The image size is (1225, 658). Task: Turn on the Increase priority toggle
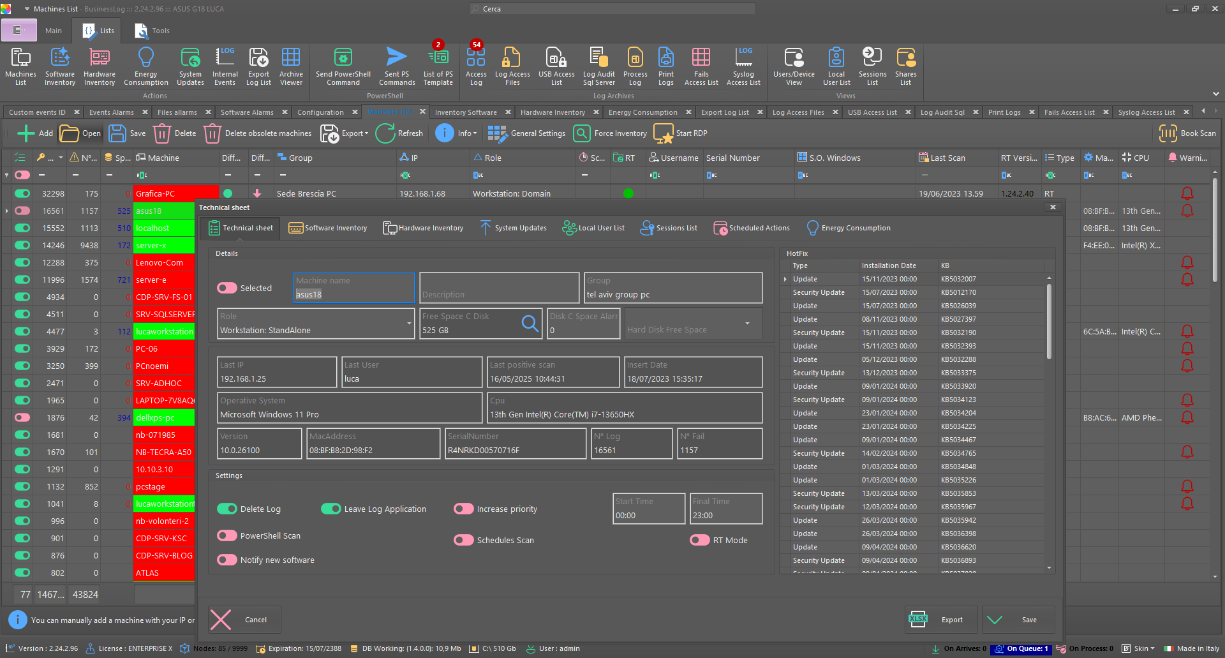point(464,509)
